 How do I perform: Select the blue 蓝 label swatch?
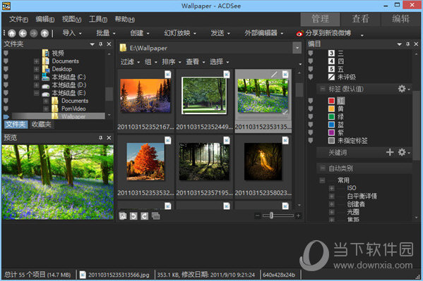tap(331, 125)
